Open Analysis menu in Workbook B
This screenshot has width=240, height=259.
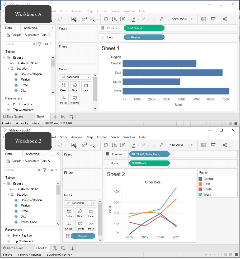coord(77,137)
